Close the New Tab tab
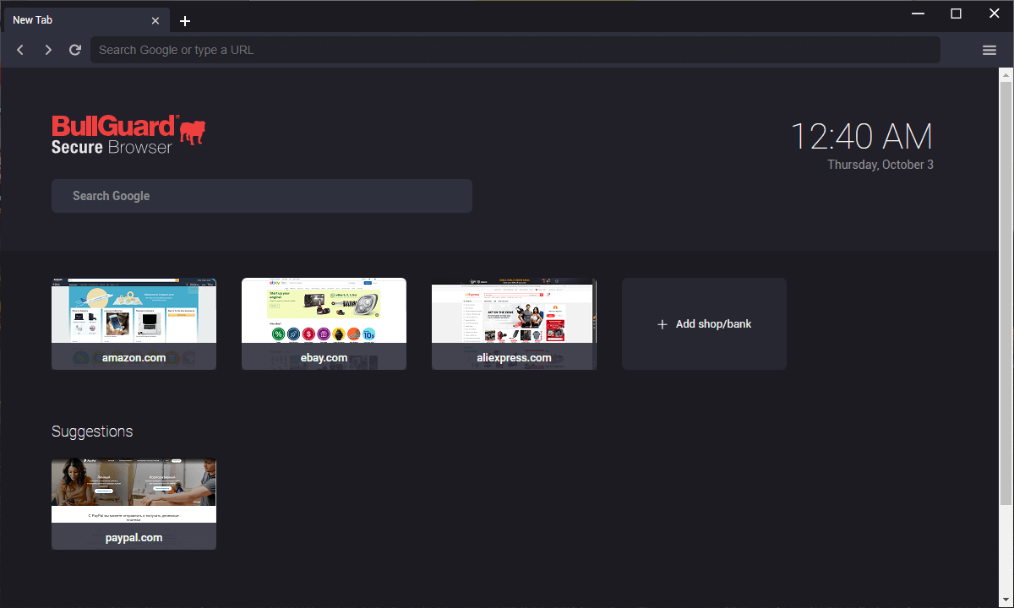The width and height of the screenshot is (1014, 608). [x=155, y=20]
